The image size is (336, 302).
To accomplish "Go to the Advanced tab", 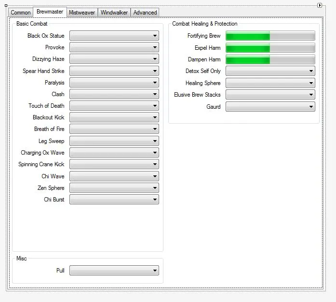I will pyautogui.click(x=145, y=13).
